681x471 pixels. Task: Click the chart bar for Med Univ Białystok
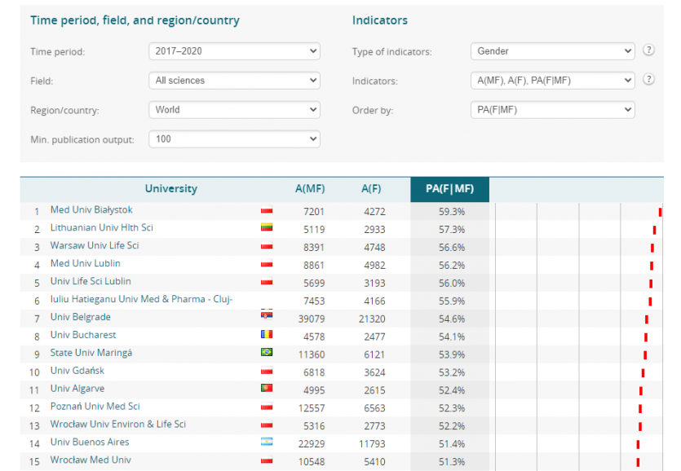(658, 210)
